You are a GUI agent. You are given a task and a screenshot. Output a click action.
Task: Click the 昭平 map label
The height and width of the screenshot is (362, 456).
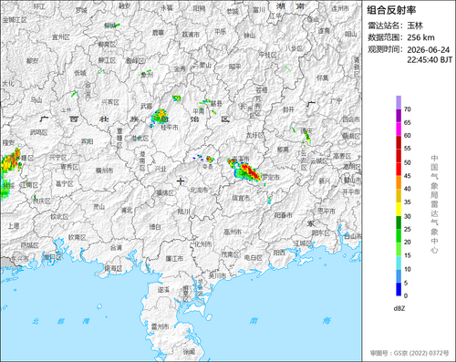[x=234, y=67]
